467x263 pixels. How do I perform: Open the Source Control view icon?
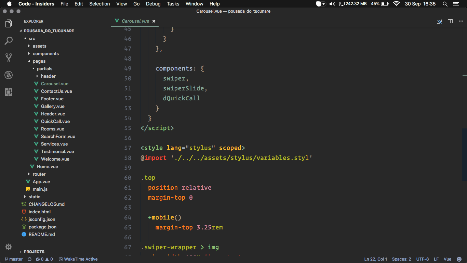point(9,58)
